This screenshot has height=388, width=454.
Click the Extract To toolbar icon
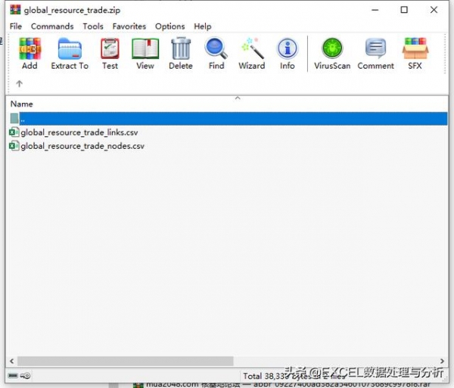click(70, 53)
